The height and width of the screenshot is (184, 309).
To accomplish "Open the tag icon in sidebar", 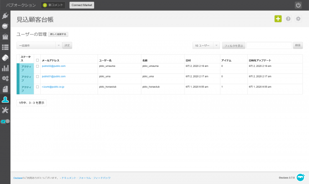I will point(5,57).
